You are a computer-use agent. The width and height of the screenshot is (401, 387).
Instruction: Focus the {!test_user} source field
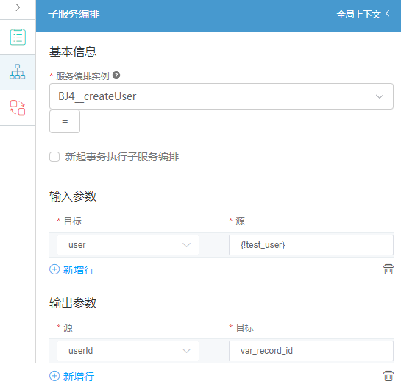[x=311, y=245]
